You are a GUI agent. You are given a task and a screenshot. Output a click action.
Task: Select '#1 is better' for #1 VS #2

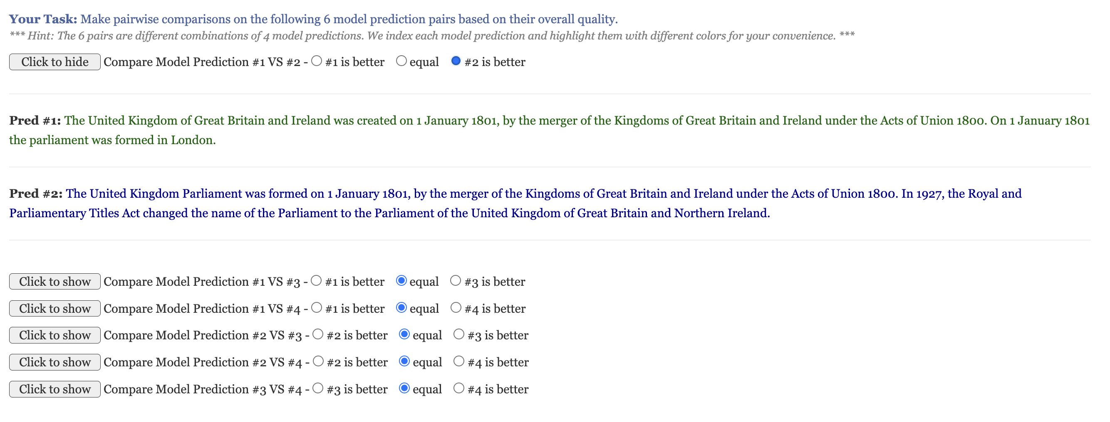(x=316, y=61)
